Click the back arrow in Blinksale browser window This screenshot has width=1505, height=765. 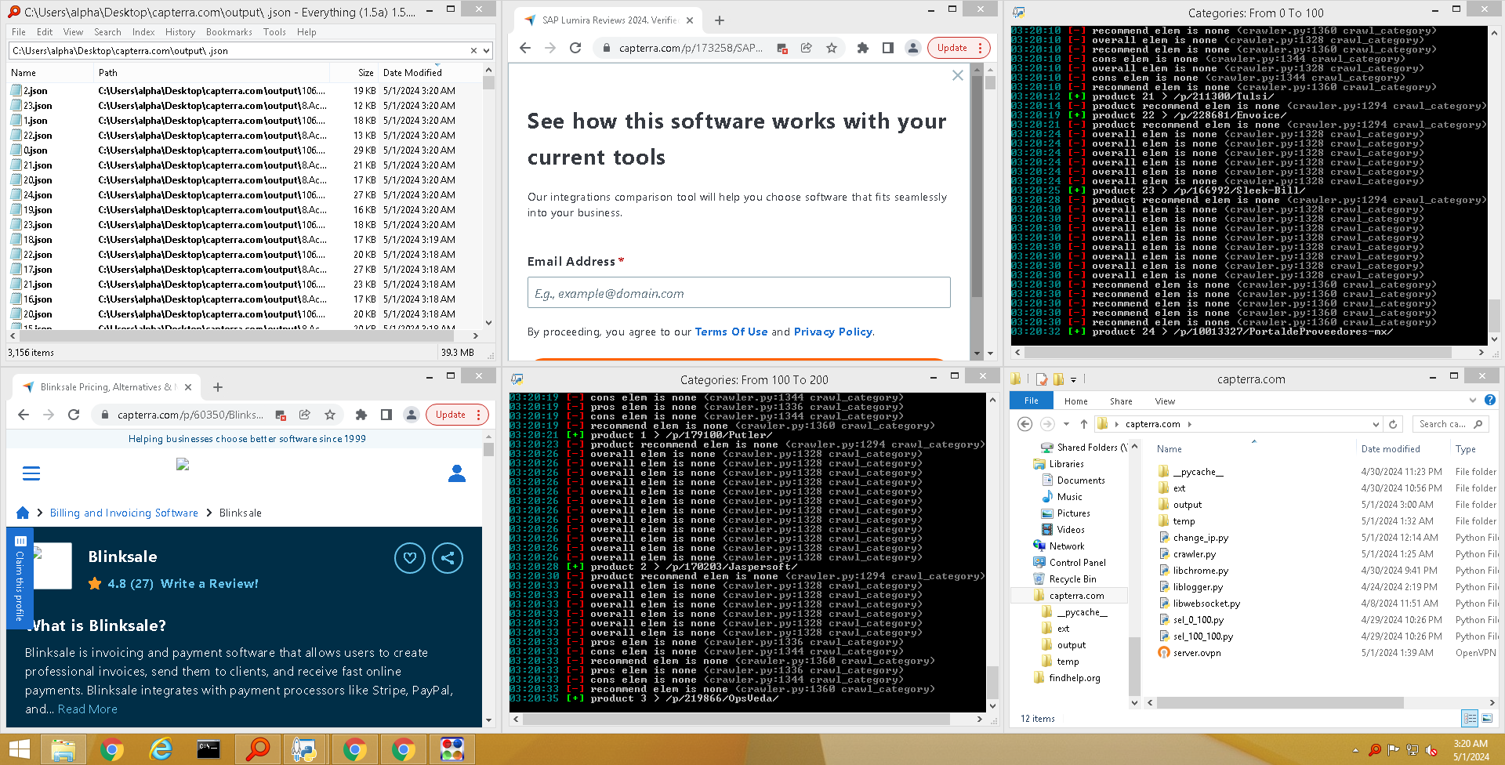(24, 415)
